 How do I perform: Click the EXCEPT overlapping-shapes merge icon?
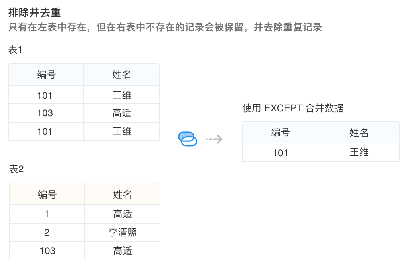188,139
